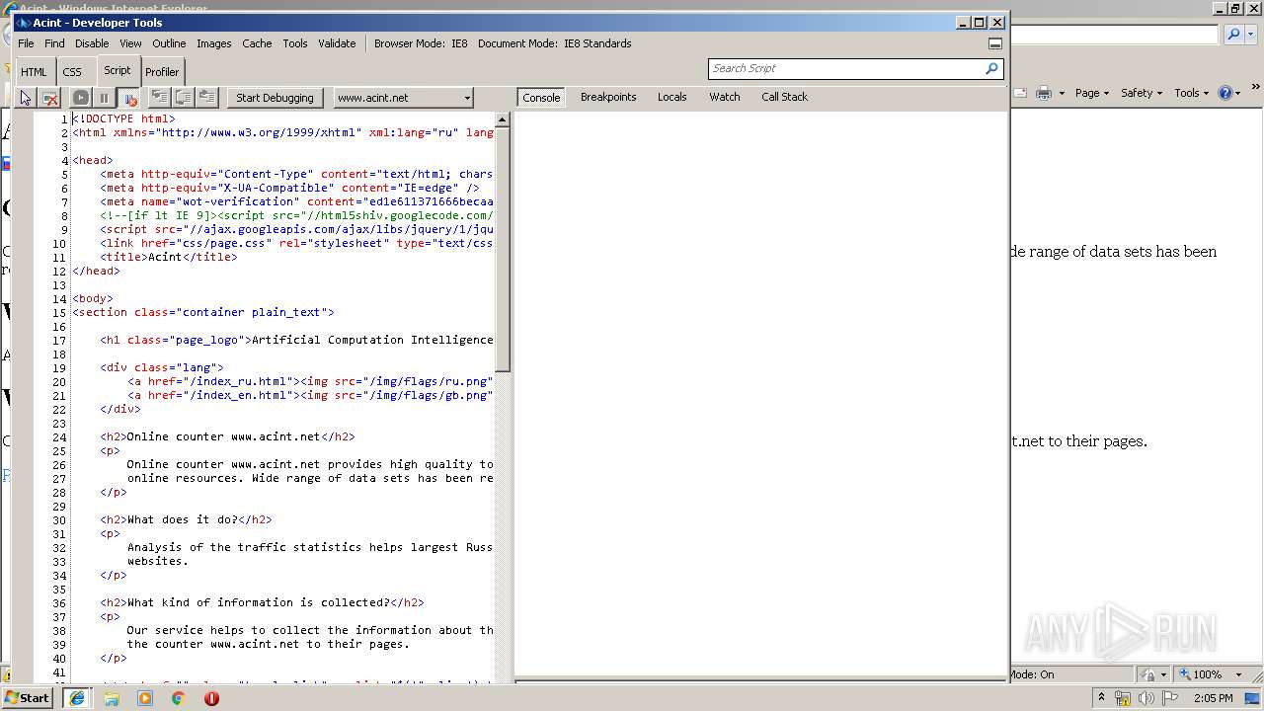
Task: Click the Chrome taskbar icon
Action: point(179,698)
